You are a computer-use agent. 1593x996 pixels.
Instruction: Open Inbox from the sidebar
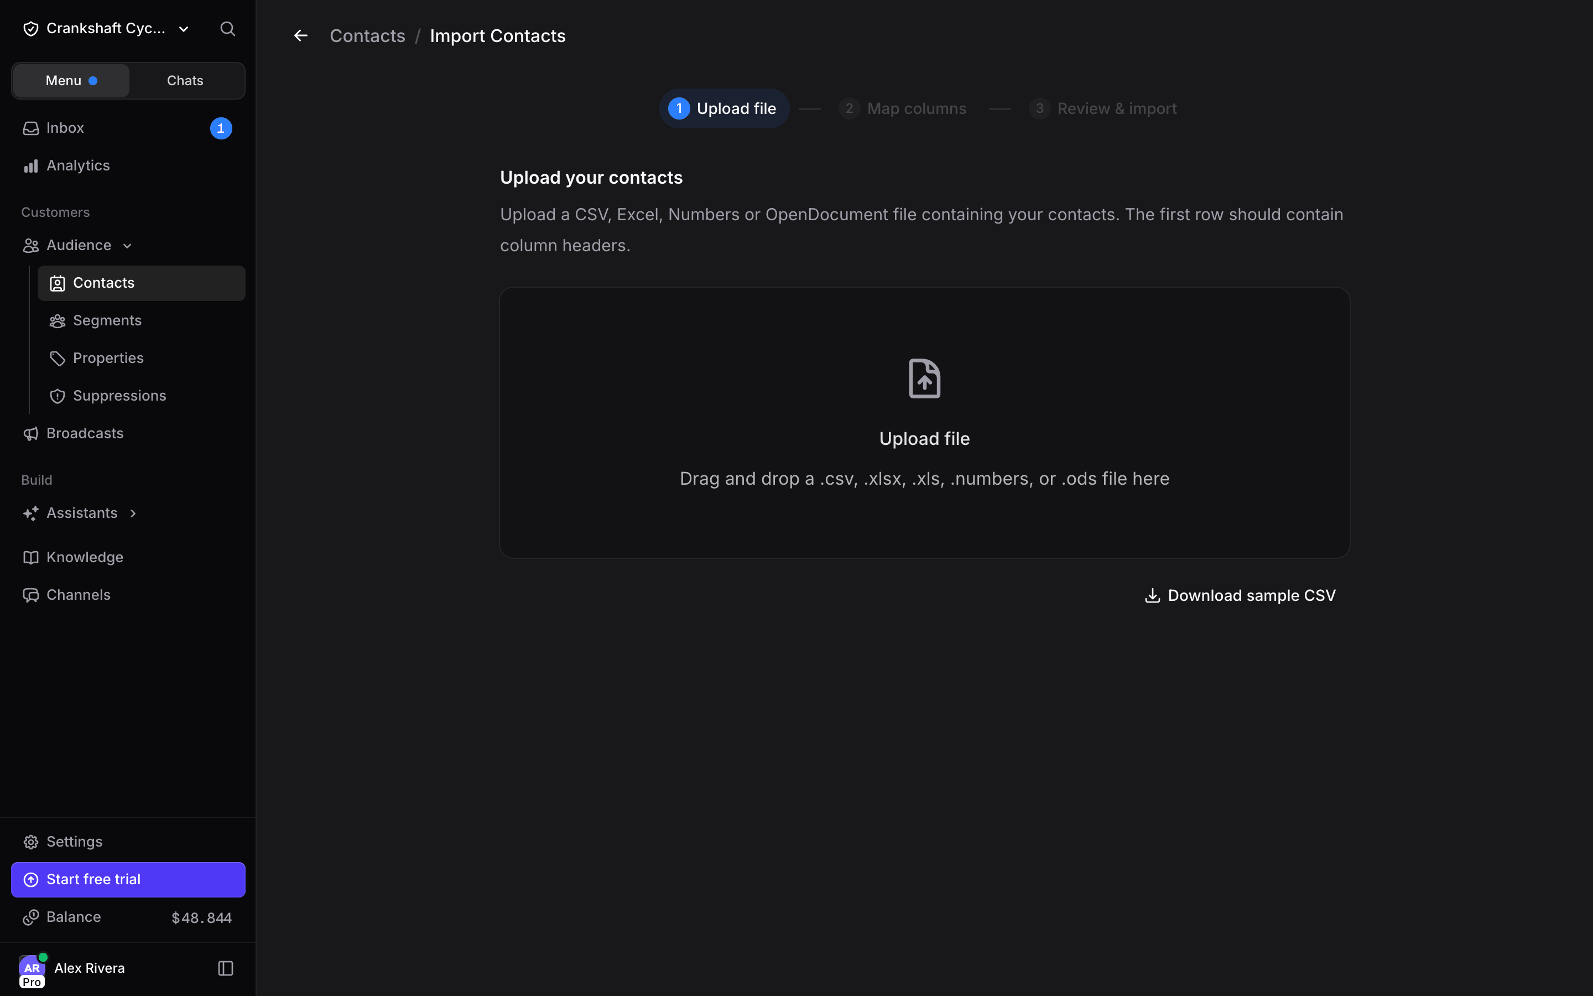click(128, 128)
